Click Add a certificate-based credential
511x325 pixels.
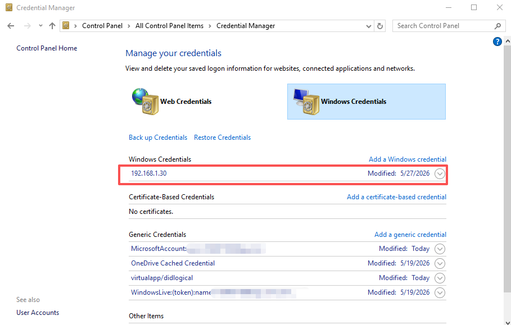click(397, 197)
